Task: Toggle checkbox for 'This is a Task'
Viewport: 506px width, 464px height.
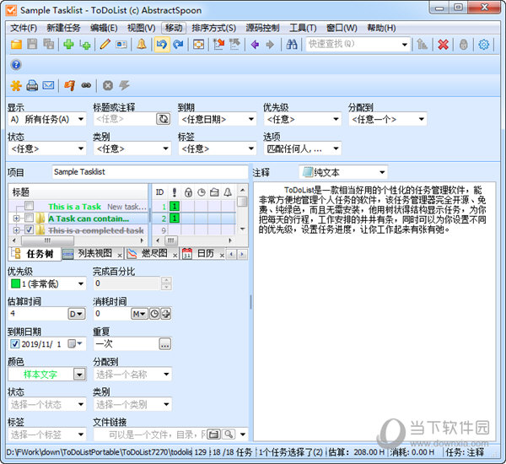Action: [30, 207]
